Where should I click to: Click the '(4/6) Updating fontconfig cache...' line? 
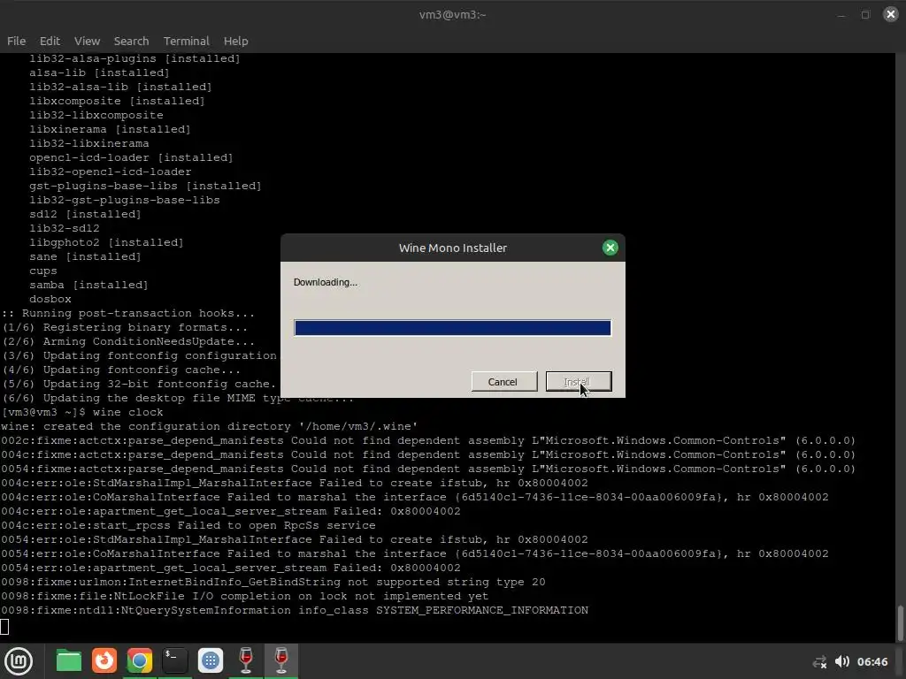click(120, 370)
